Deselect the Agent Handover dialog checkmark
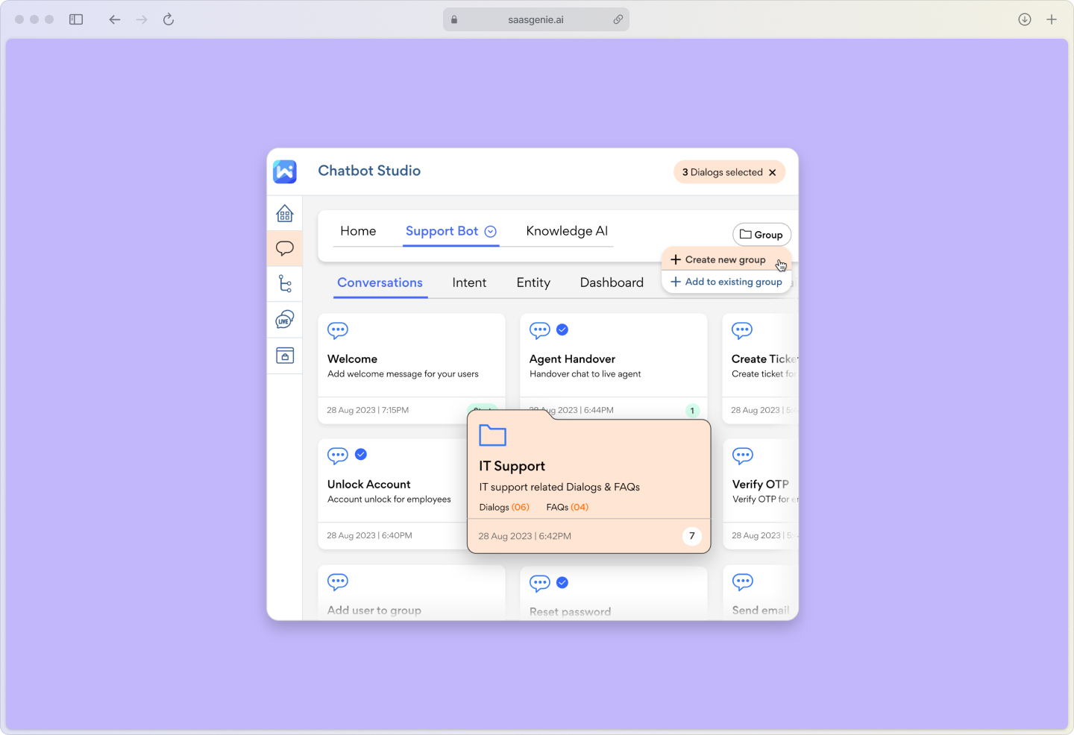 562,329
